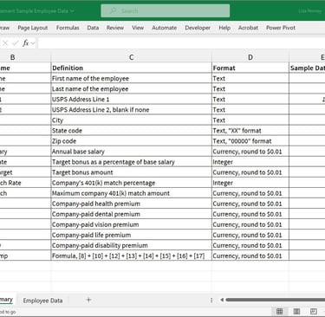Select cell 'Company's 401(k) match percentage'
Viewport: 325px width, 317px height.
click(x=132, y=183)
